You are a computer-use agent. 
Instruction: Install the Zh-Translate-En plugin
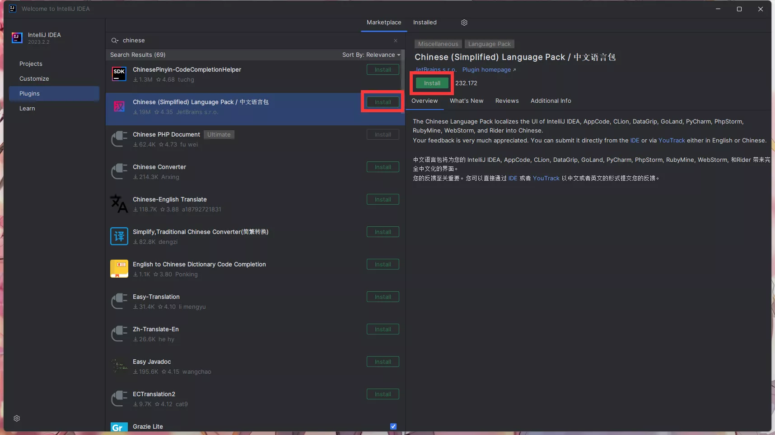(x=383, y=330)
